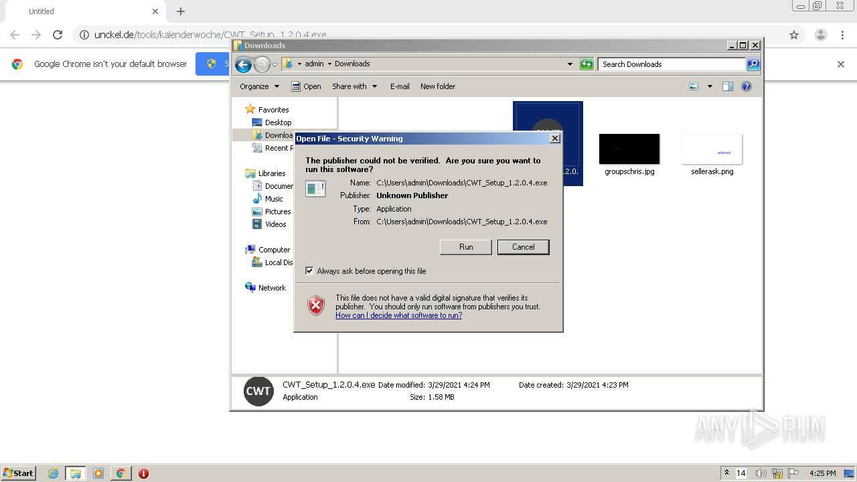
Task: Toggle the preview pane icon
Action: pos(728,86)
